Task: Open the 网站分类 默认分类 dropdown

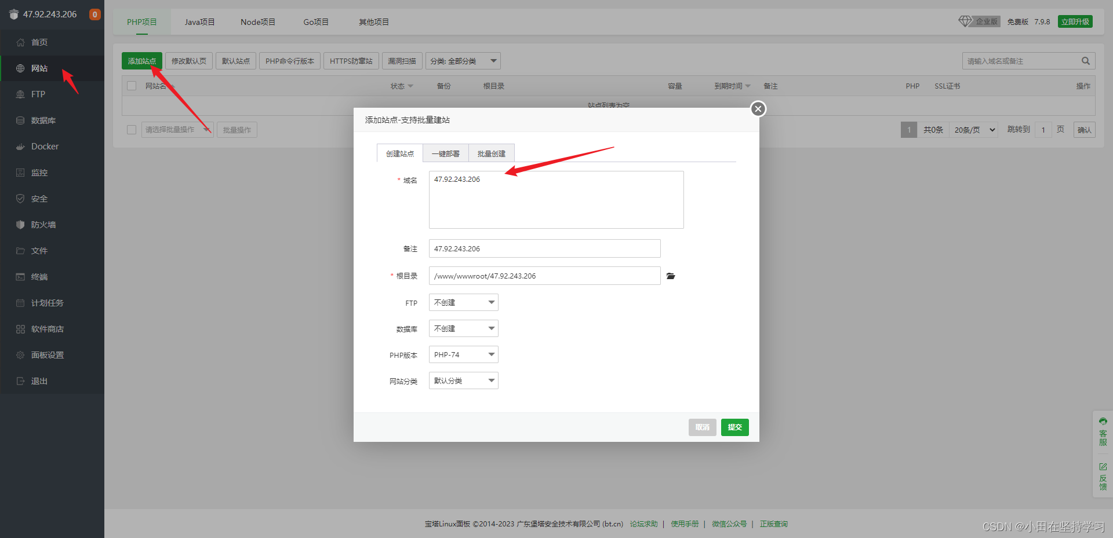Action: coord(464,380)
